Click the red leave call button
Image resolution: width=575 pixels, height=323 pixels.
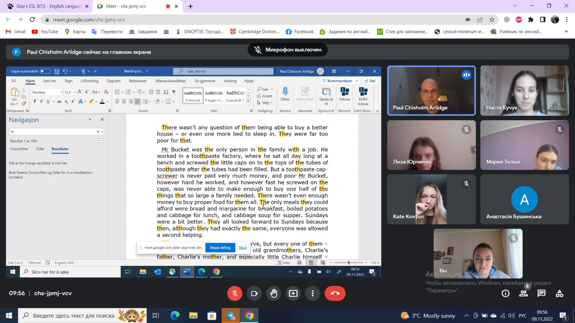point(335,294)
